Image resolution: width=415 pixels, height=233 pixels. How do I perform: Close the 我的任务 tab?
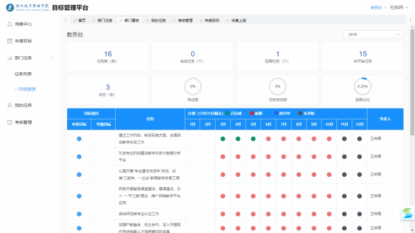pos(148,20)
